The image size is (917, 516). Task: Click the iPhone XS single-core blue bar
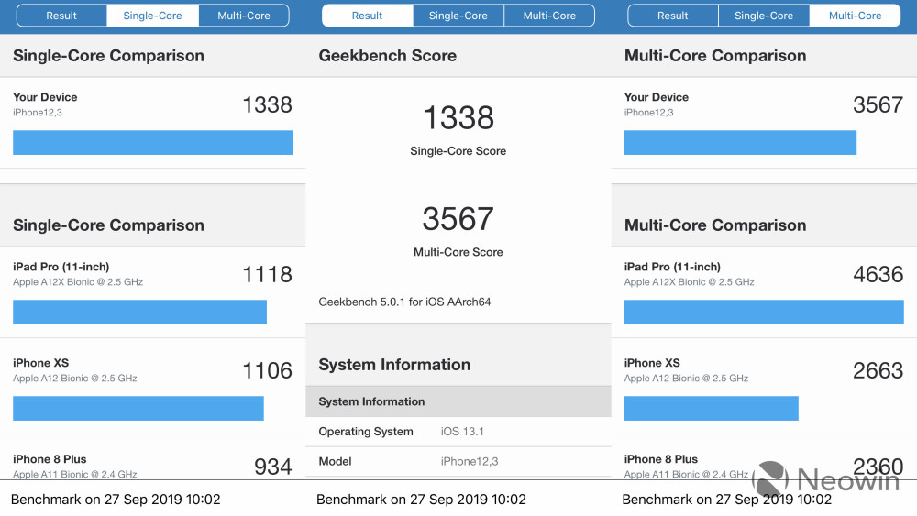(x=138, y=408)
